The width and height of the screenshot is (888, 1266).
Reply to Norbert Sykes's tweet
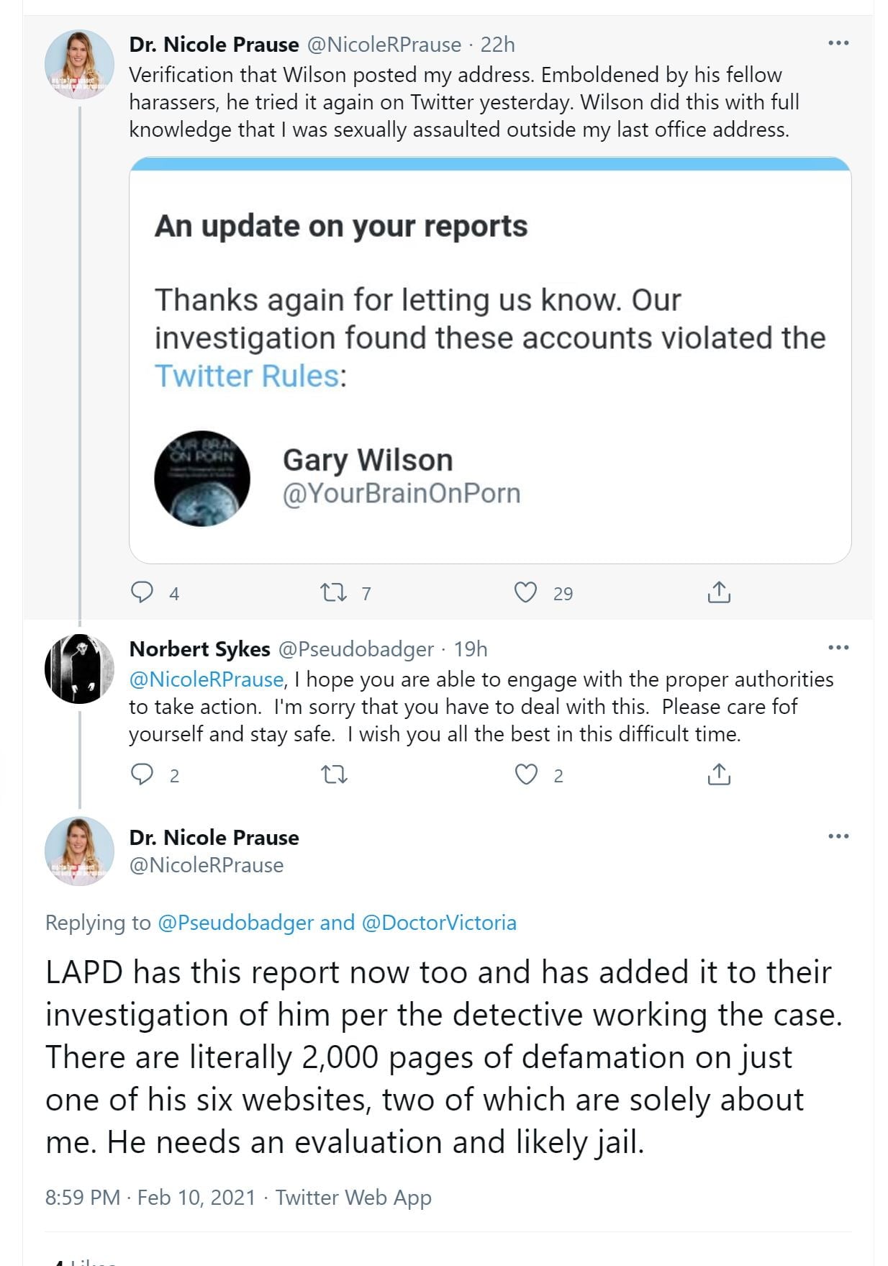(142, 774)
